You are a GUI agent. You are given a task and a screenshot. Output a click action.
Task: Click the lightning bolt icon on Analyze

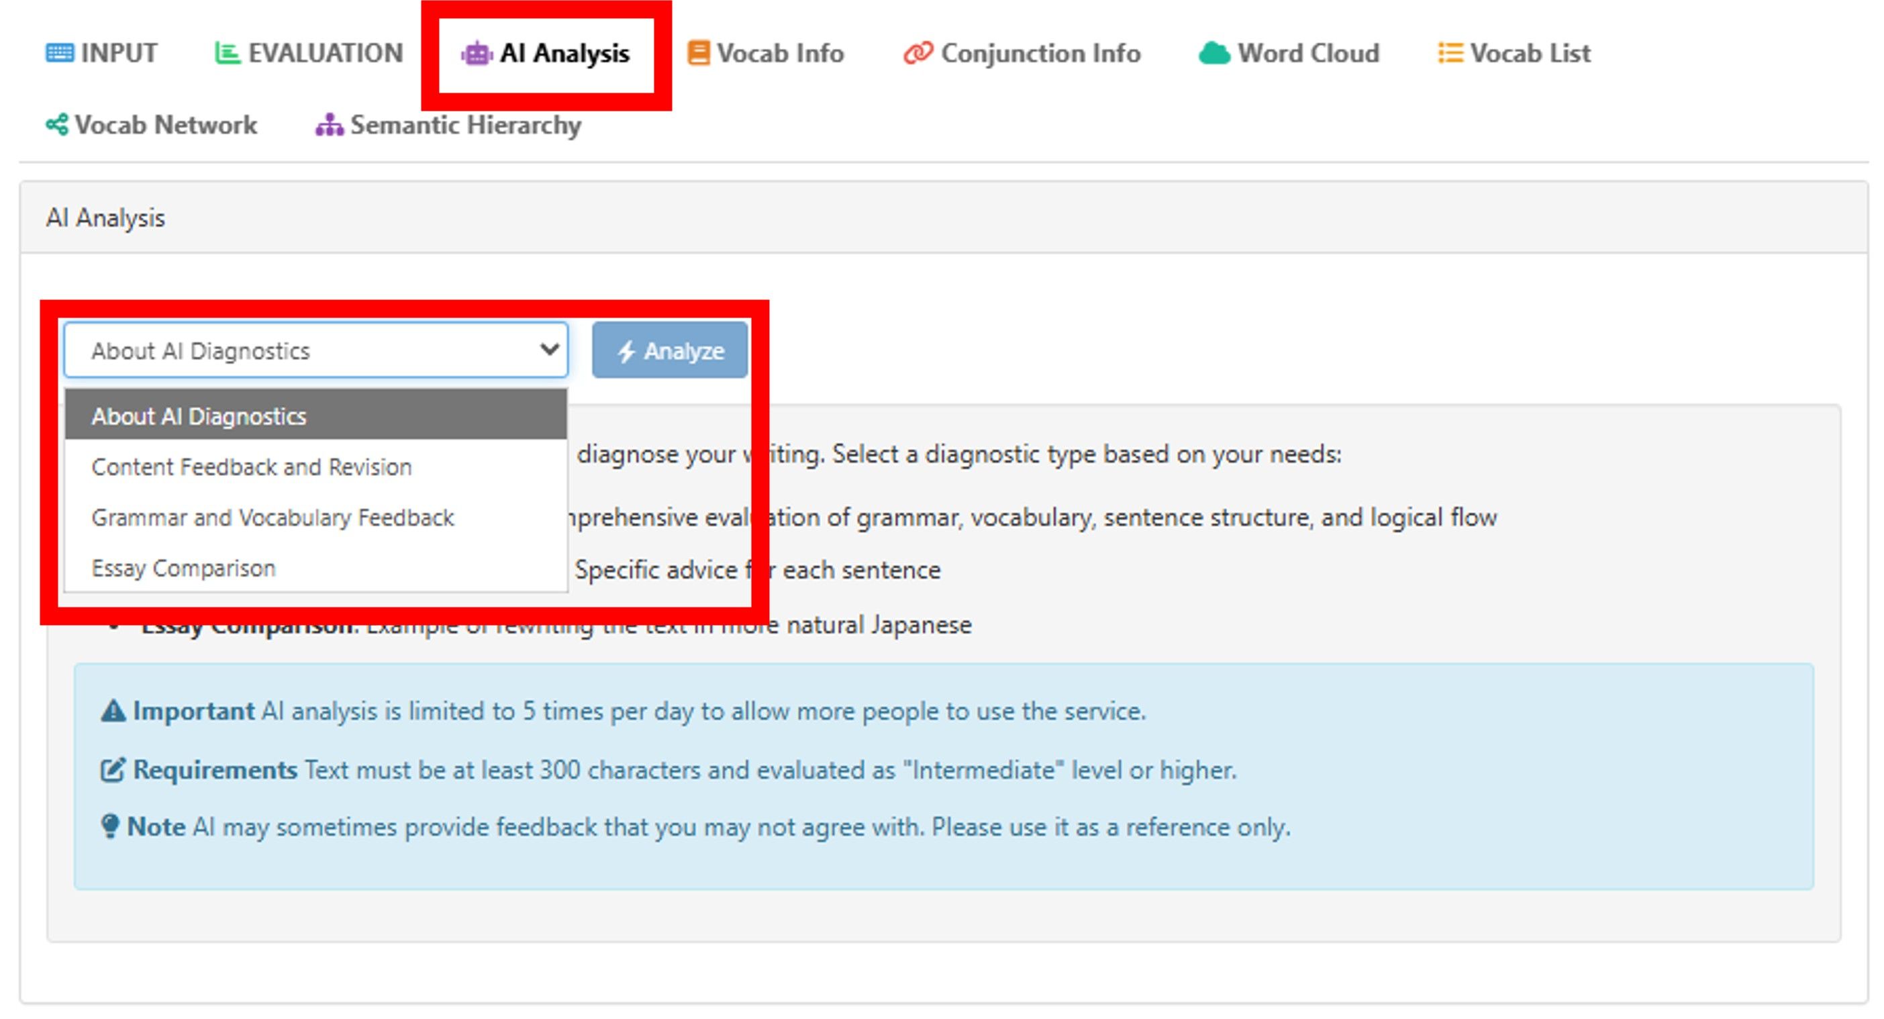(626, 351)
